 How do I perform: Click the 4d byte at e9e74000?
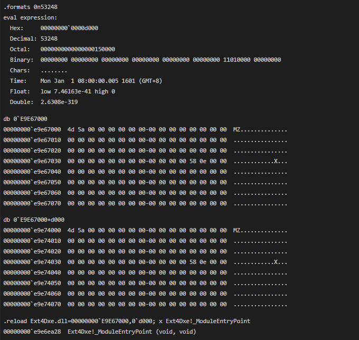pos(71,230)
